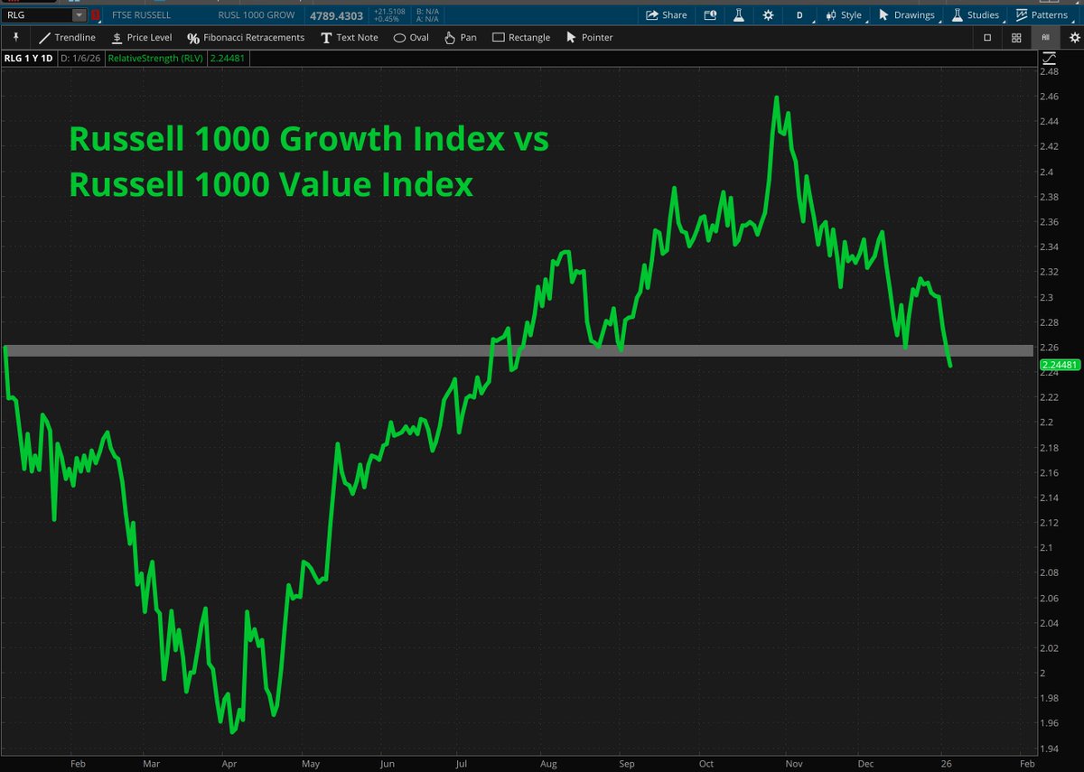Switch to grid chart layout view
The width and height of the screenshot is (1084, 772).
(1016, 37)
